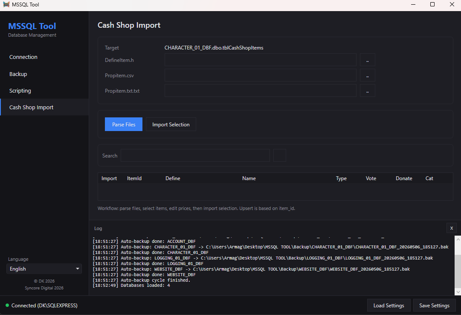Click the Connected (DK\SQLEXPRESS) status text

(44, 306)
